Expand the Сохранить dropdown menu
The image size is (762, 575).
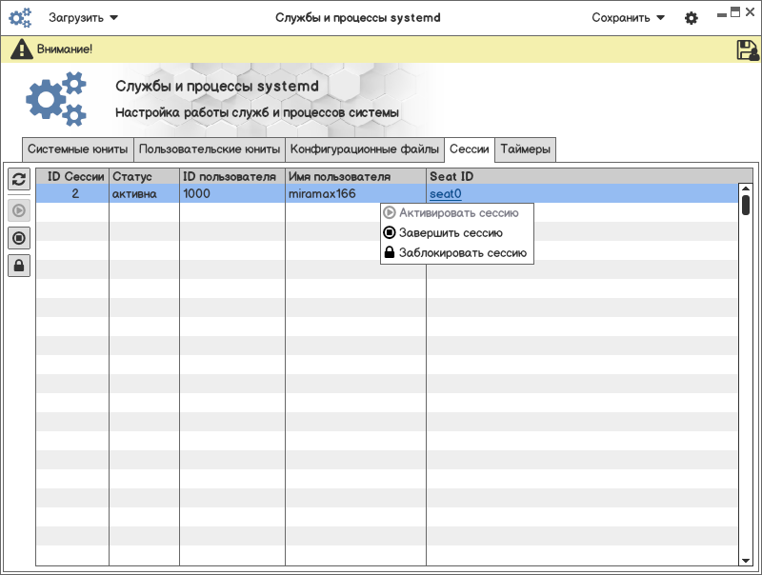tap(628, 18)
